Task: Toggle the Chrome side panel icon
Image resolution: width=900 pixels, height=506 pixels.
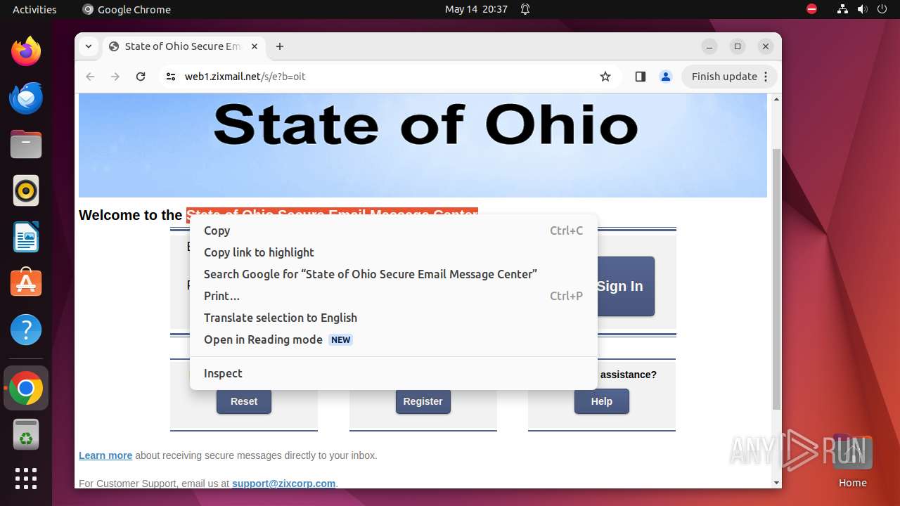Action: (640, 77)
